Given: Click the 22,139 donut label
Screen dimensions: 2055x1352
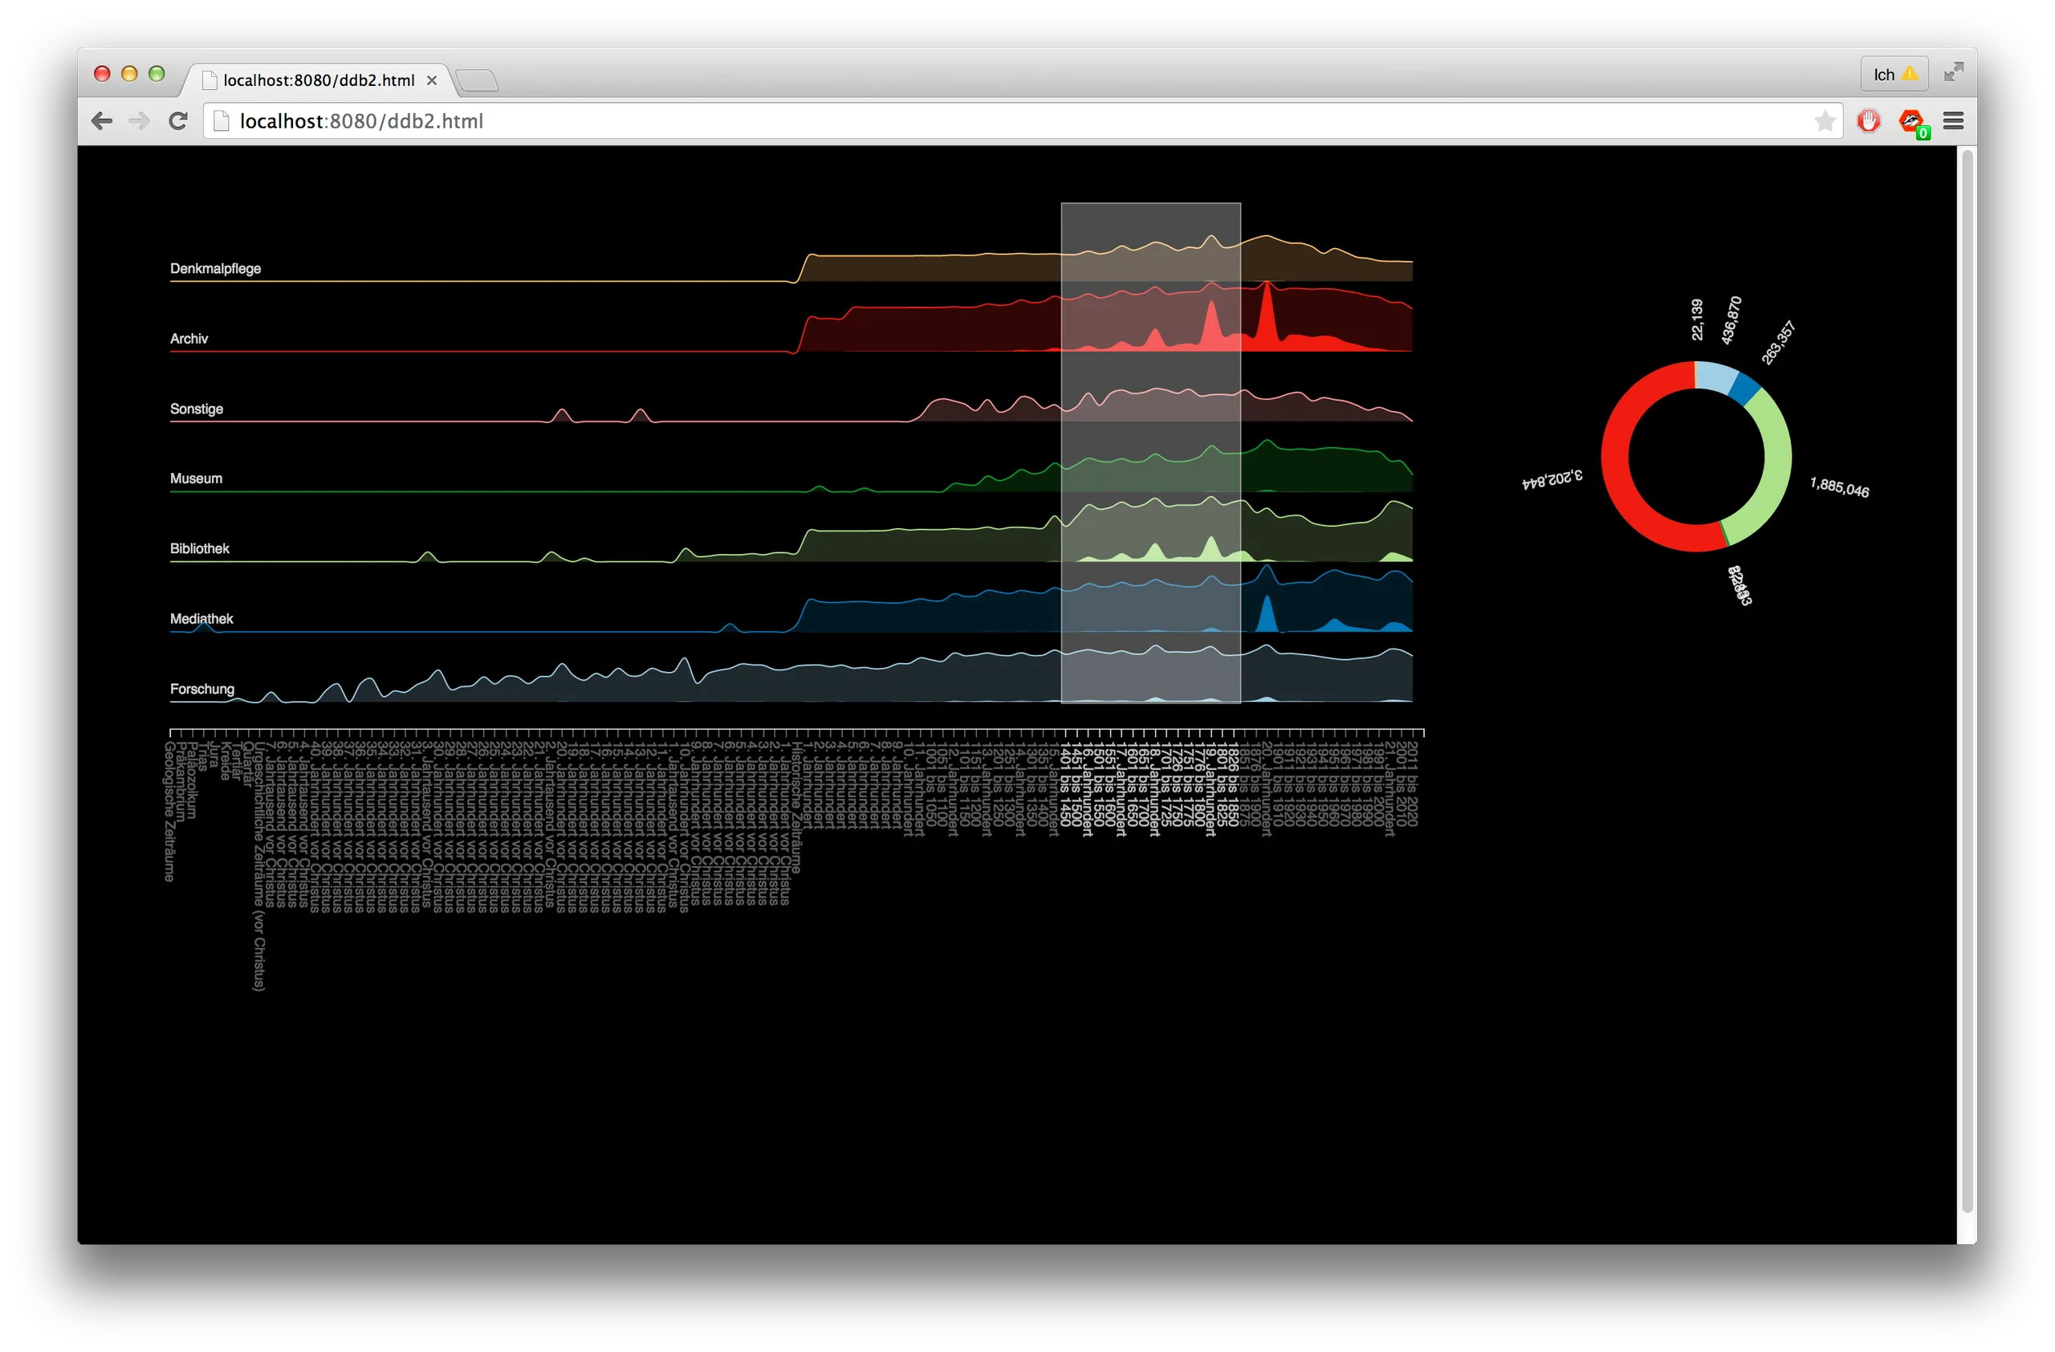Looking at the screenshot, I should [x=1697, y=320].
